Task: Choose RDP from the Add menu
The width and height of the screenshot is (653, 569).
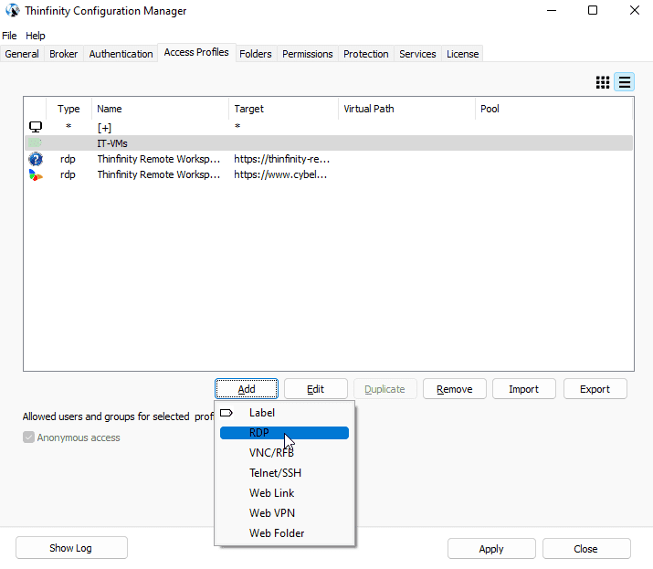Action: 284,433
